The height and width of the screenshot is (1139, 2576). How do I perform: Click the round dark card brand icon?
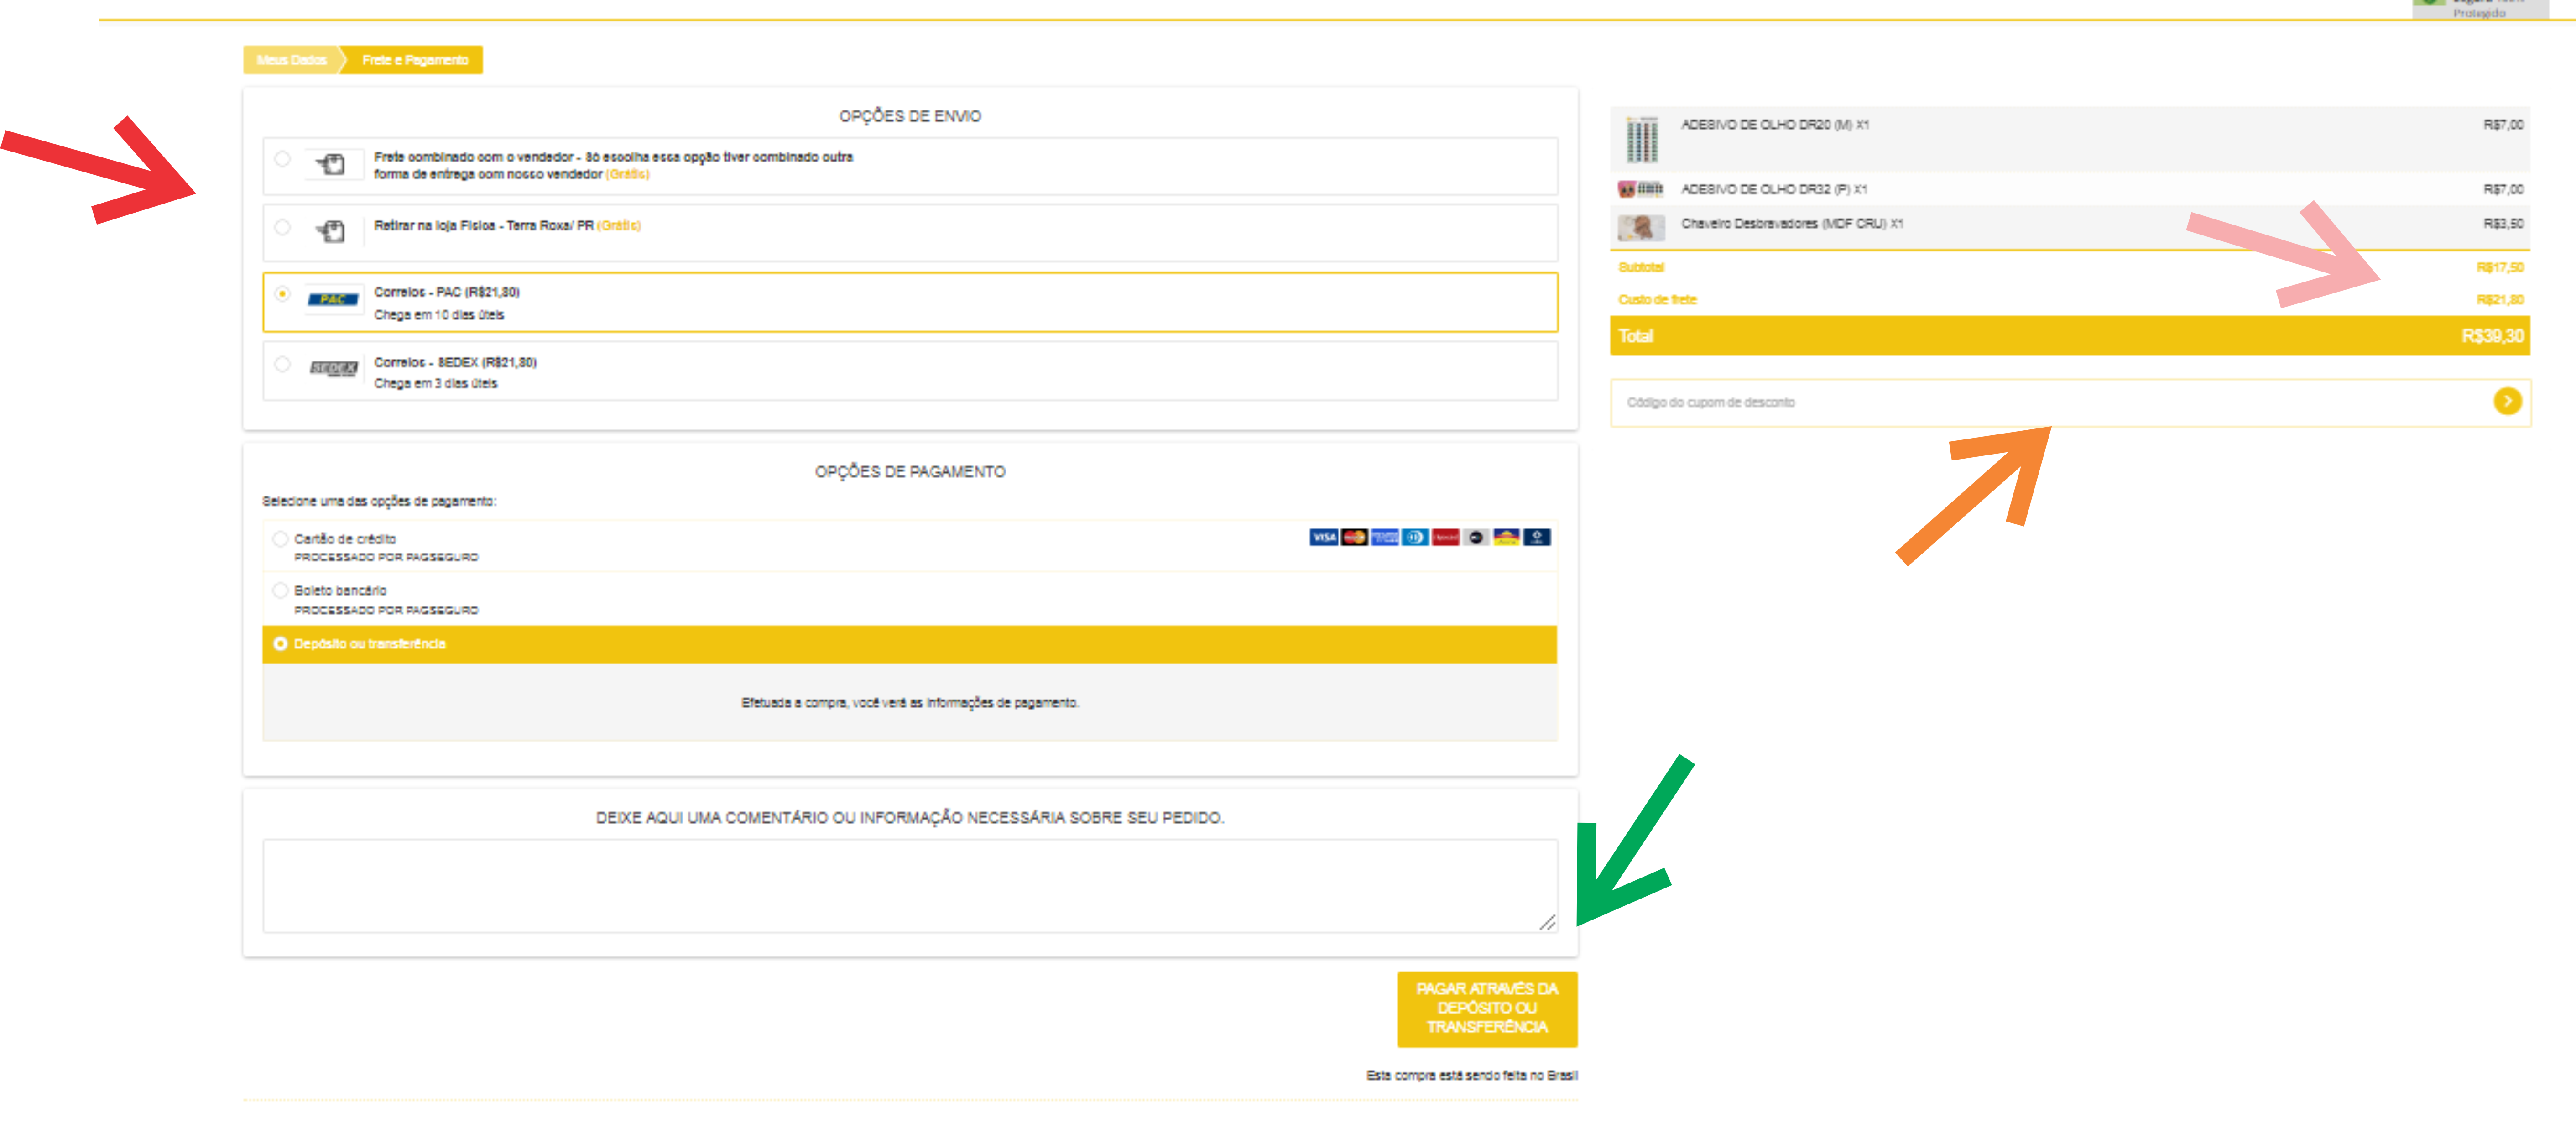point(1476,538)
